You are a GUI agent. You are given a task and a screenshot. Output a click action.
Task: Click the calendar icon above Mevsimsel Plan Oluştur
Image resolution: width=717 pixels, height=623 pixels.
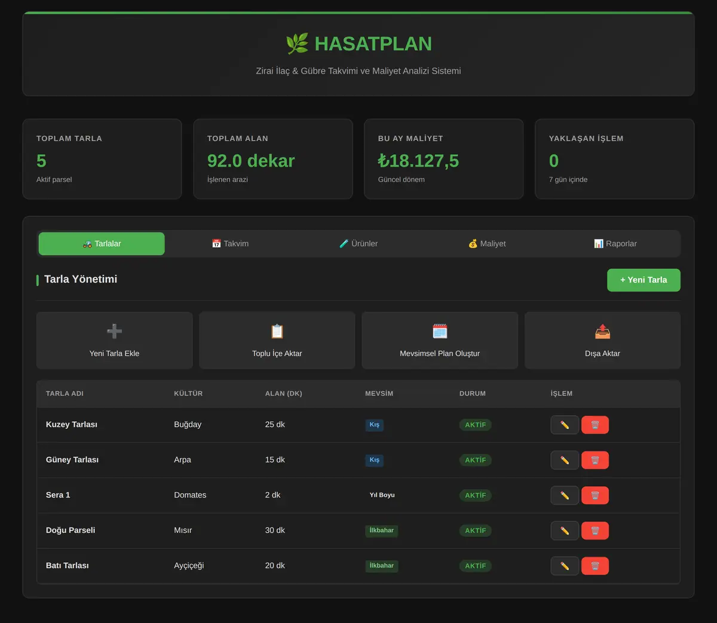440,331
